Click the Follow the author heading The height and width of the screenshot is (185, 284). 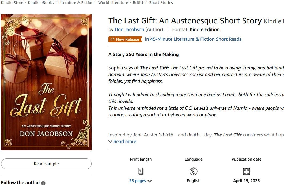tap(20, 183)
